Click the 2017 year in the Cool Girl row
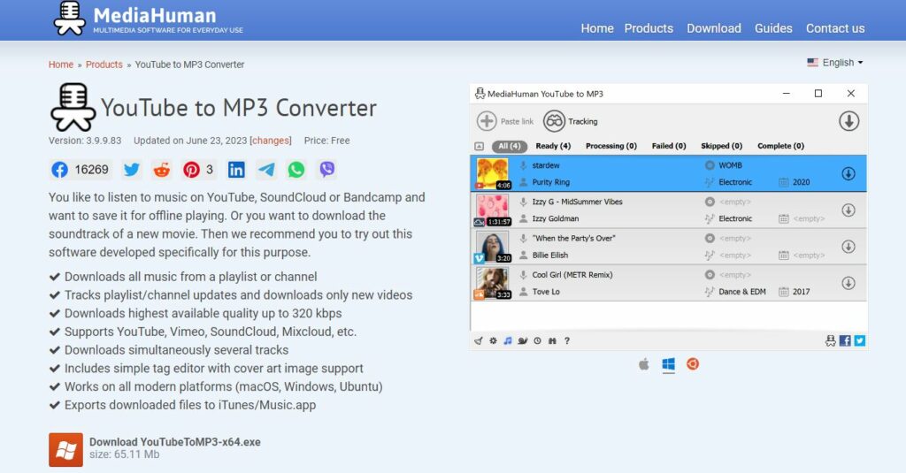The width and height of the screenshot is (906, 473). (801, 292)
